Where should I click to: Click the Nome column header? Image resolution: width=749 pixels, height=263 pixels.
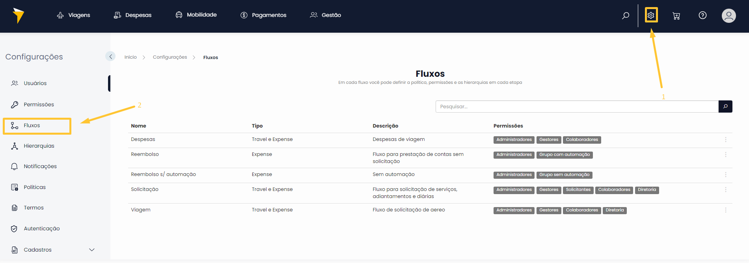pos(138,126)
